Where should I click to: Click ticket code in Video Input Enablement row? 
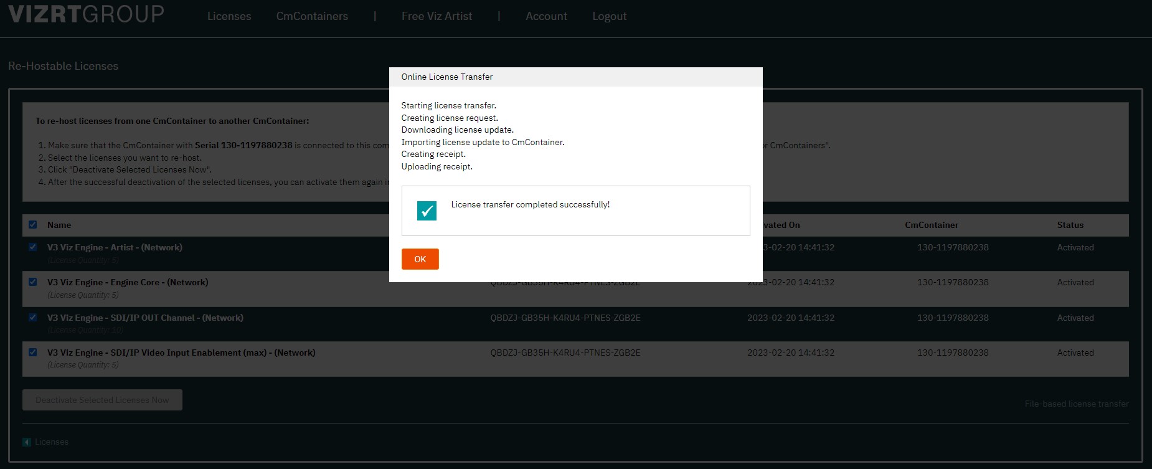(565, 353)
